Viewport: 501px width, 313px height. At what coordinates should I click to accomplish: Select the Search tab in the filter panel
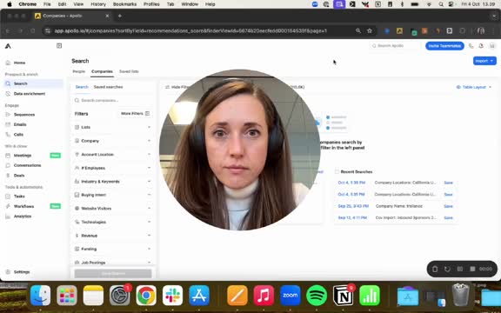(82, 87)
